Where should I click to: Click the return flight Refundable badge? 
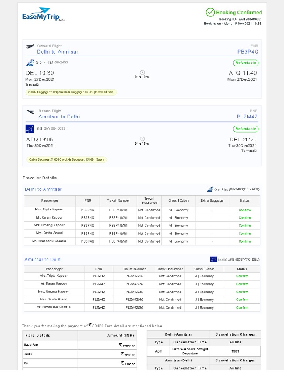pos(246,129)
